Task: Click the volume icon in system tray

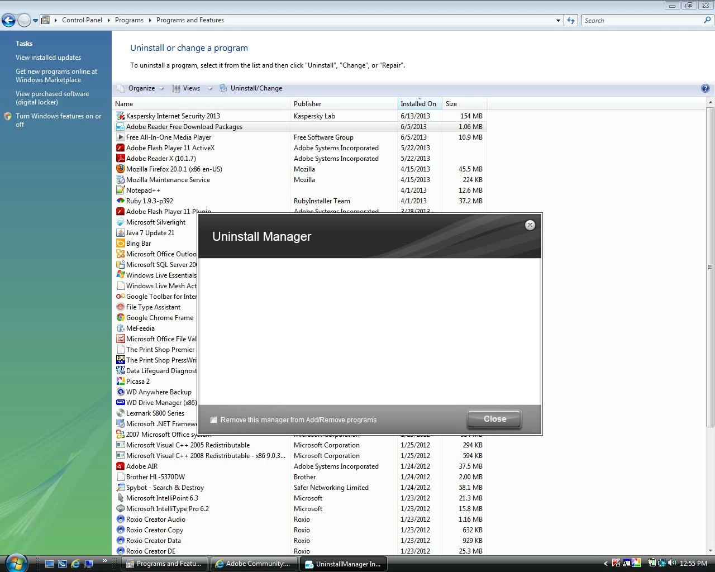Action: (x=671, y=563)
